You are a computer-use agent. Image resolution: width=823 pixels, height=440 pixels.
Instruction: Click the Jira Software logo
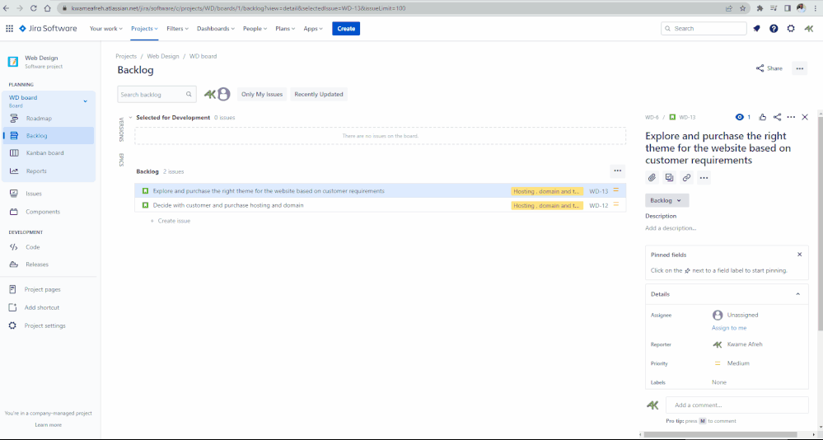[x=48, y=28]
